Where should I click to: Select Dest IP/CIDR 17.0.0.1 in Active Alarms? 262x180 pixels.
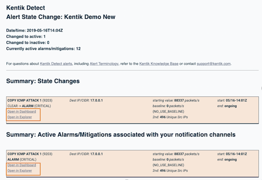coord(86,154)
